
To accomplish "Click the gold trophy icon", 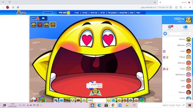I will (x=73, y=100).
